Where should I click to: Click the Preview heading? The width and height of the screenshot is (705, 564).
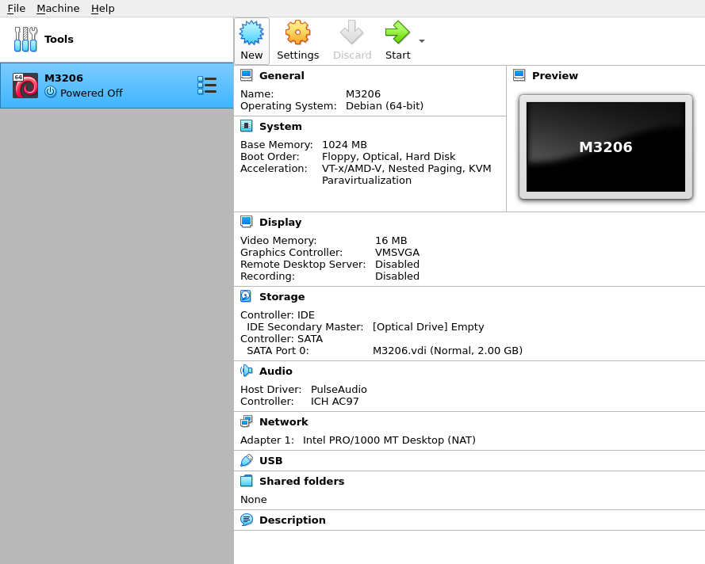point(555,75)
